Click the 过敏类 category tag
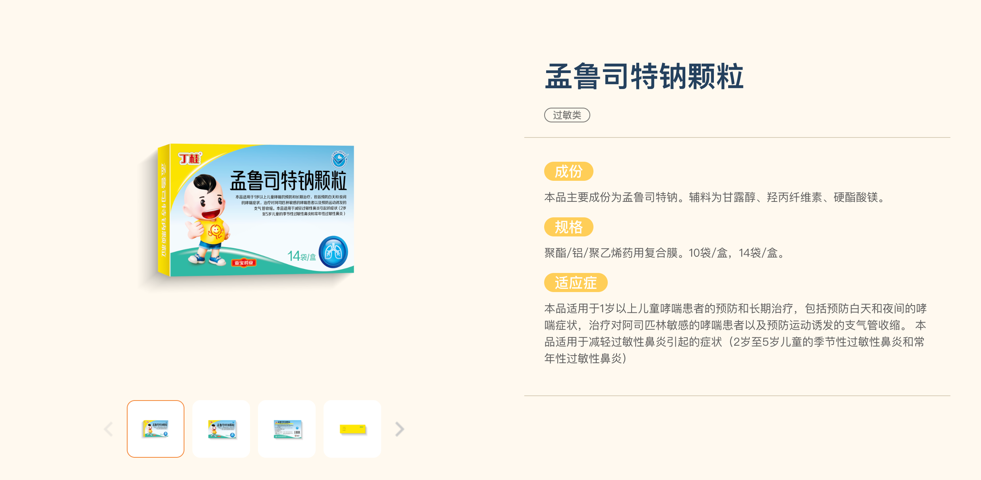 (567, 115)
